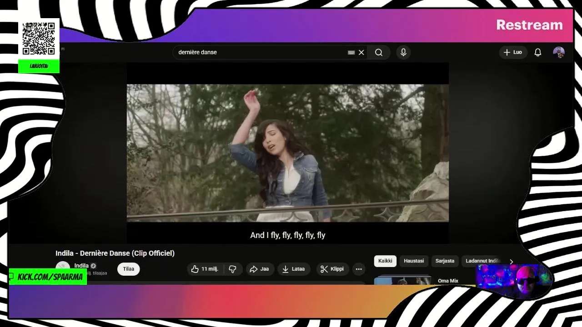
Task: Clear the search field with X
Action: [x=361, y=52]
